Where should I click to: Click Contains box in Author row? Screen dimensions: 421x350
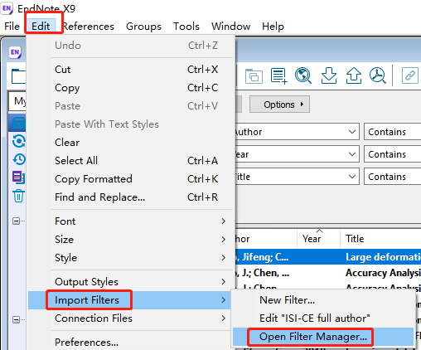coord(393,132)
